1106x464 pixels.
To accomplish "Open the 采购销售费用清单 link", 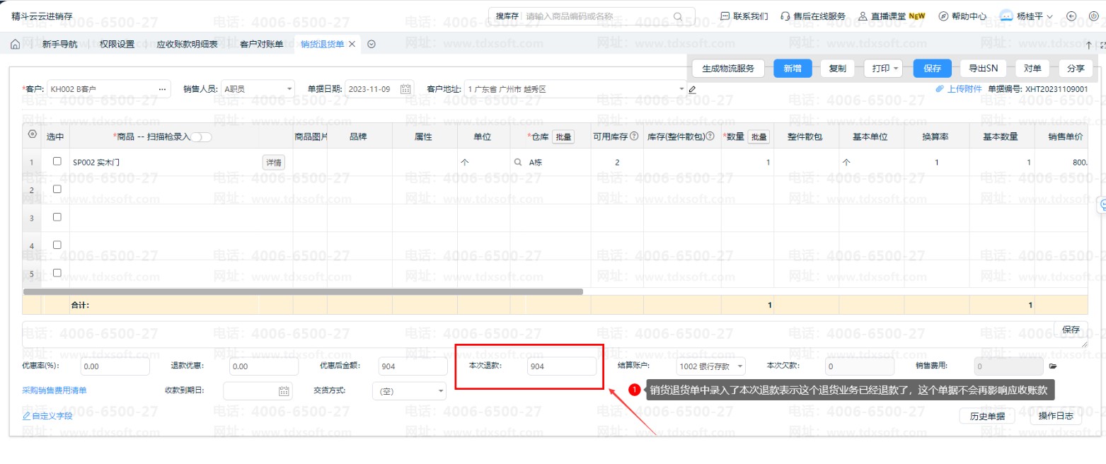I will pyautogui.click(x=54, y=390).
